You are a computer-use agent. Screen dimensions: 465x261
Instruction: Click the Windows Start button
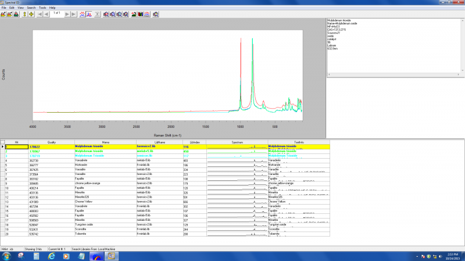(6, 256)
